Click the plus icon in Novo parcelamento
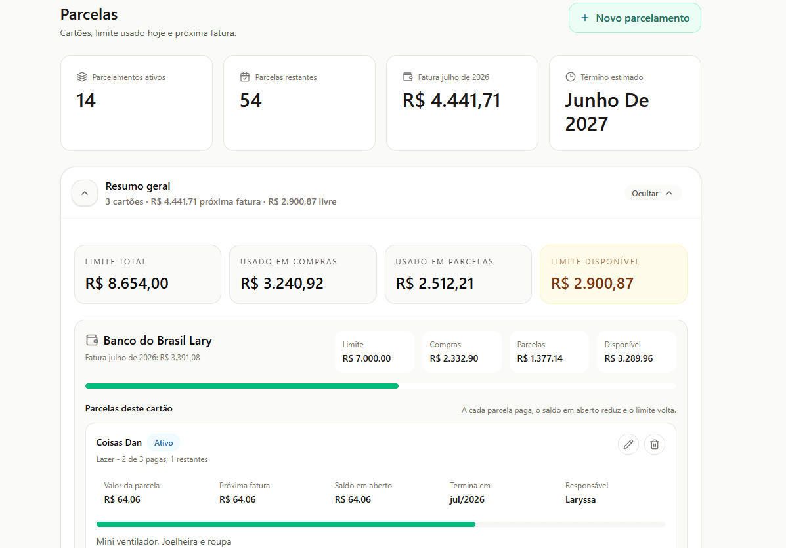 [584, 18]
